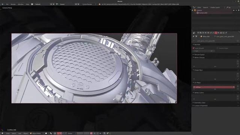The image size is (240, 135).
Task: Open the 3D viewport Add menu
Action: 20,133
